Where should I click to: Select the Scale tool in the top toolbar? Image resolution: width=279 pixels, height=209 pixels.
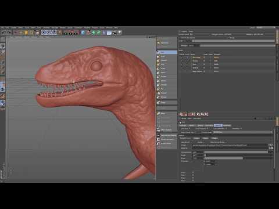26,33
